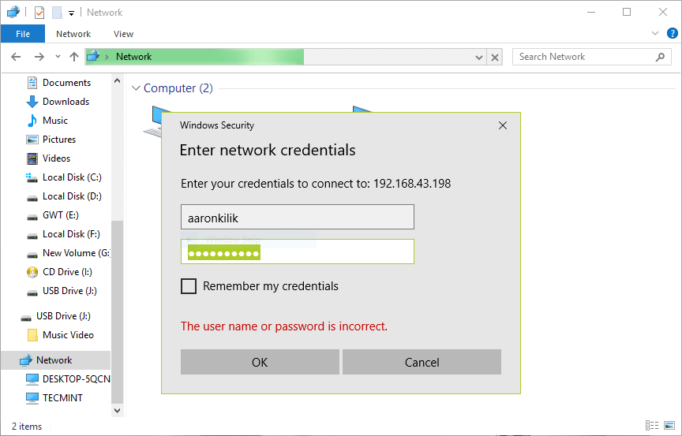Expand the ribbon chevron
Screen dimensions: 682x436
tap(655, 33)
